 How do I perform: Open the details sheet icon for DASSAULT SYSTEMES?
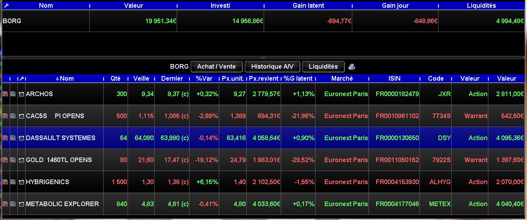13,138
